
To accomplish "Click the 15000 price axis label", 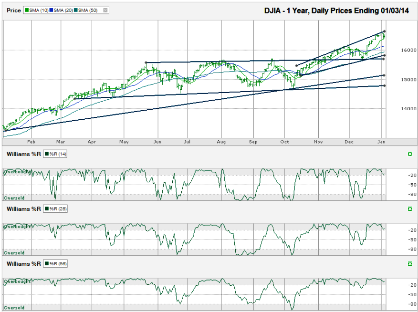I will pyautogui.click(x=408, y=79).
